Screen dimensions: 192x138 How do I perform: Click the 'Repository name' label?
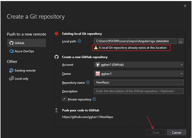pyautogui.click(x=73, y=83)
